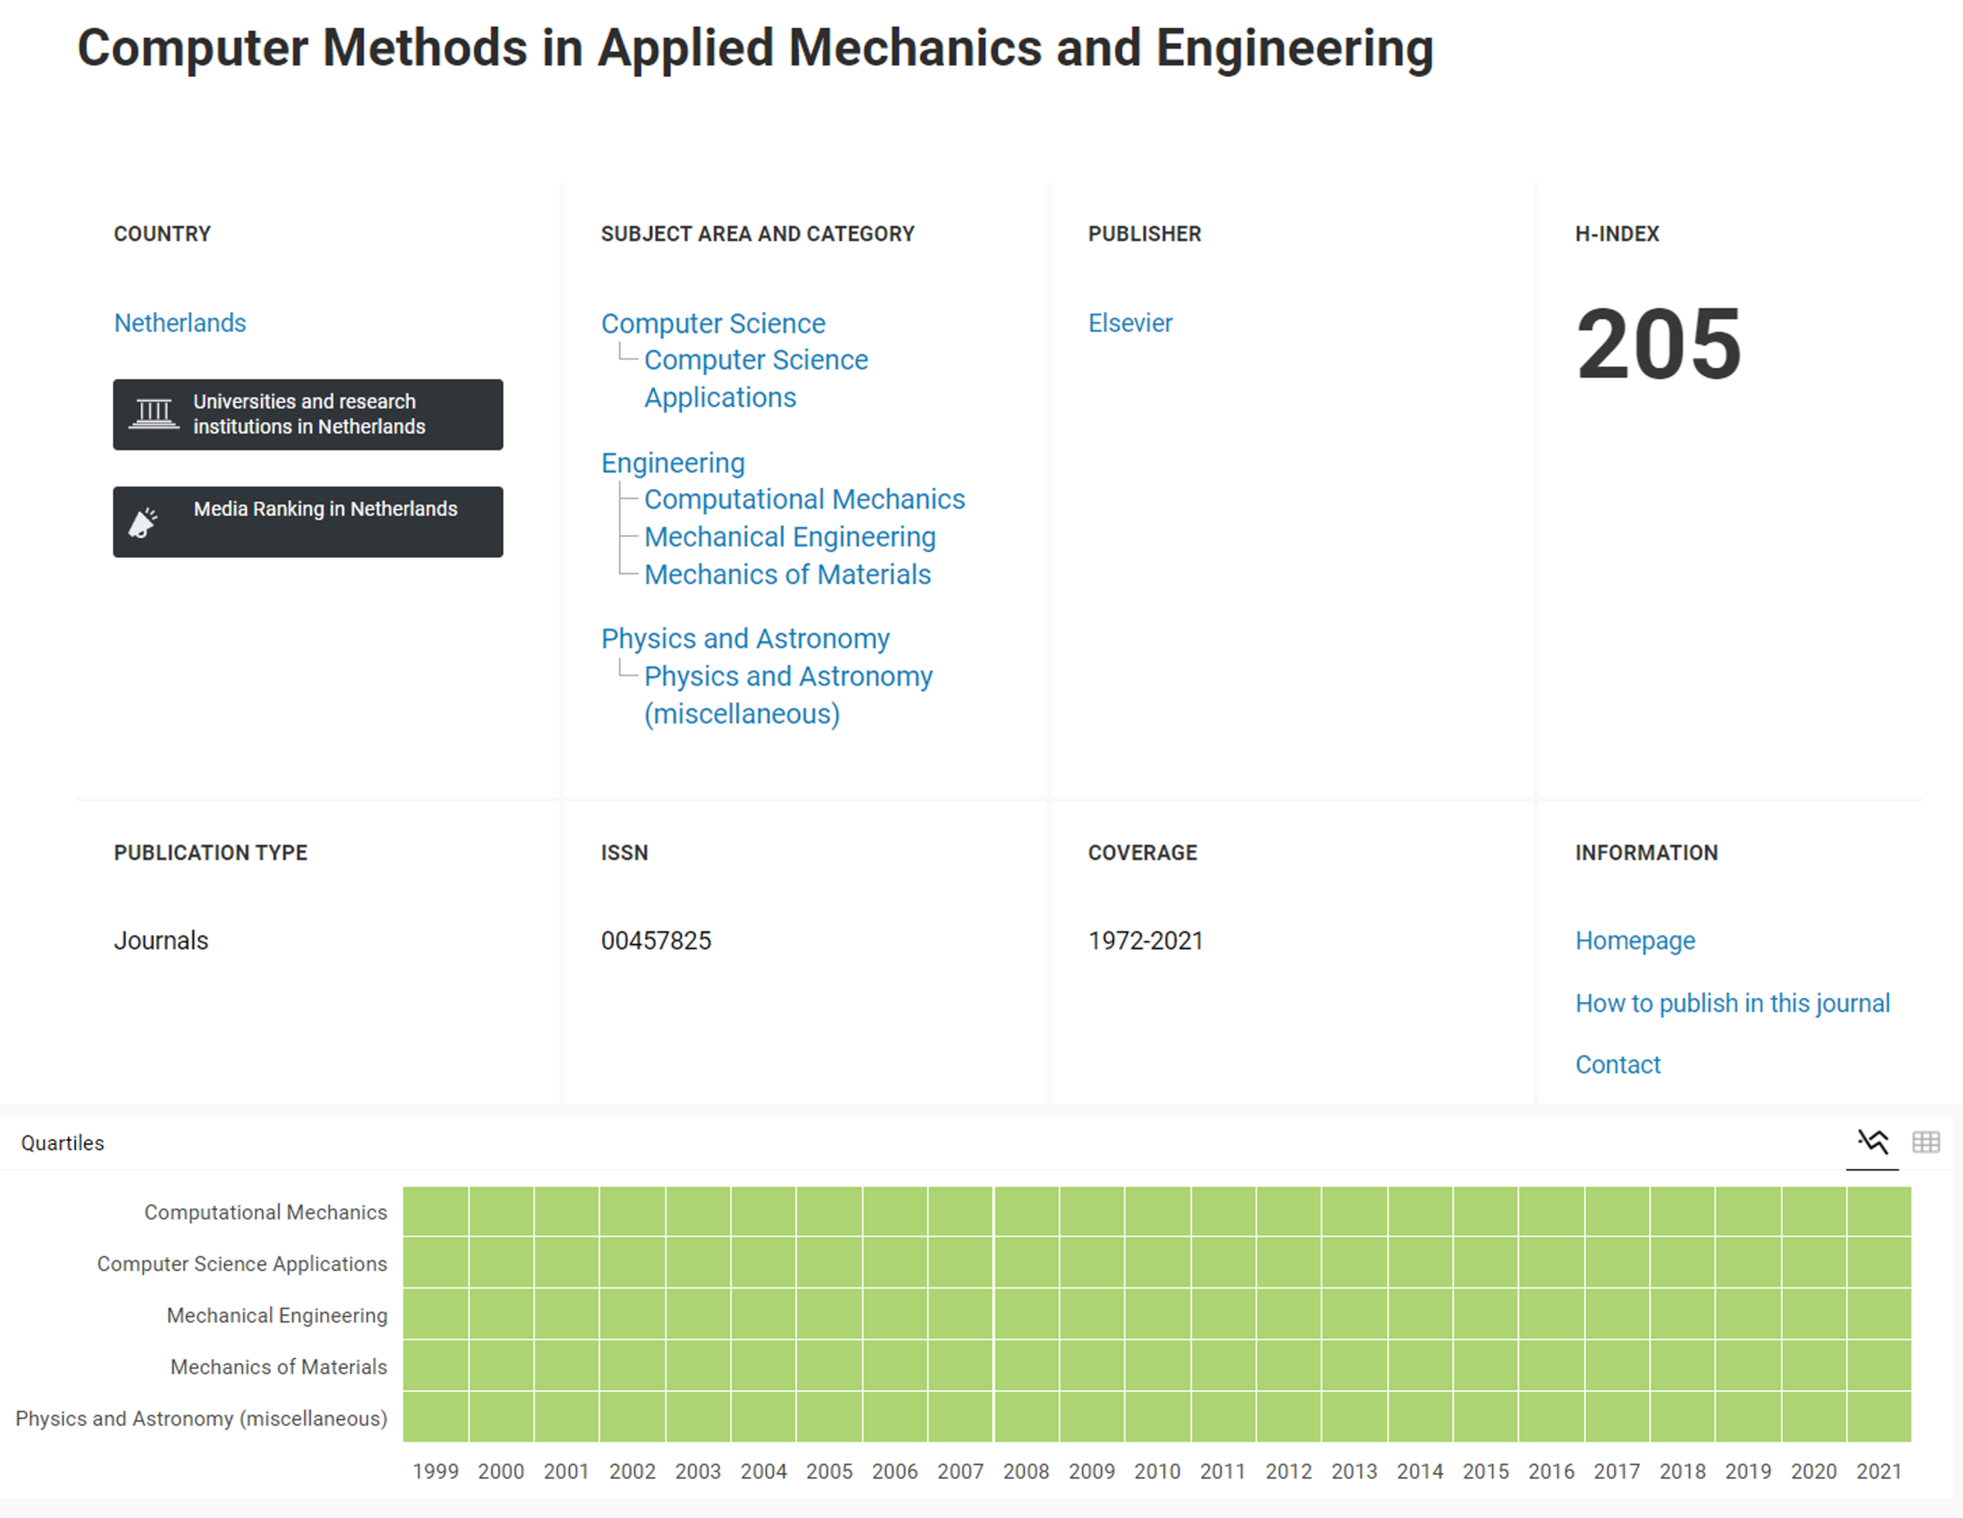Open the Engineering subject area link

(x=673, y=463)
